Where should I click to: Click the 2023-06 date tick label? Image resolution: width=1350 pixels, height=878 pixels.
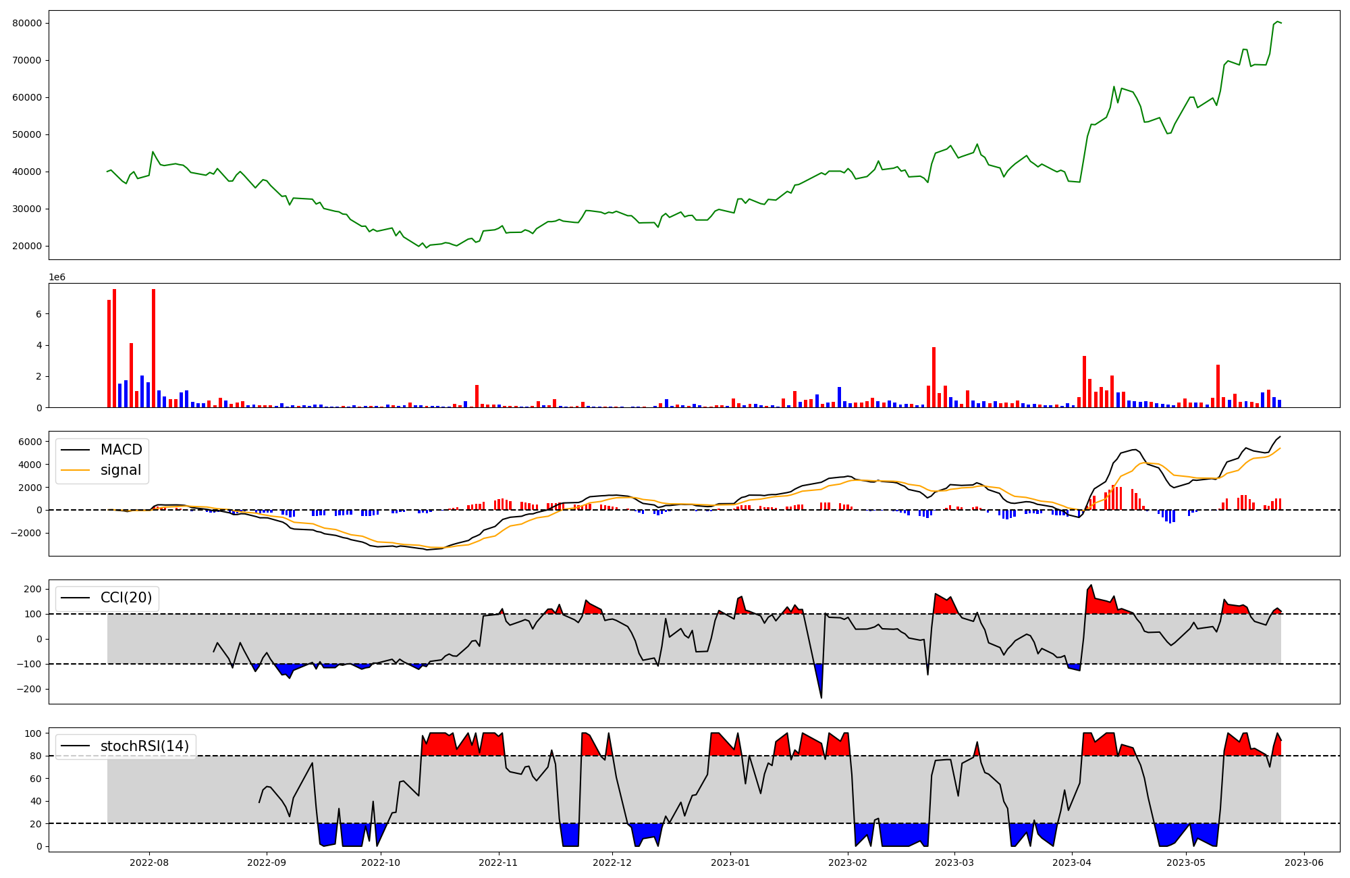[x=1303, y=862]
